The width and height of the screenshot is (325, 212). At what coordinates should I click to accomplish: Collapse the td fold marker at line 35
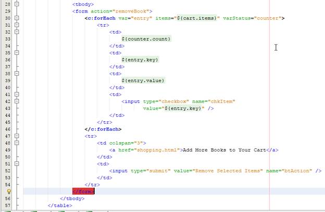(x=17, y=53)
